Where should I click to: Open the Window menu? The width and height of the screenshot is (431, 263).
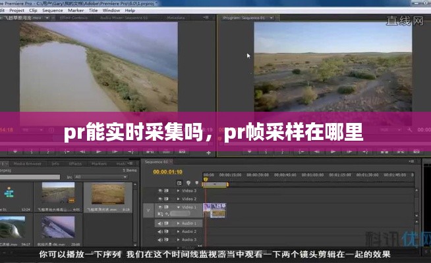tap(111, 11)
